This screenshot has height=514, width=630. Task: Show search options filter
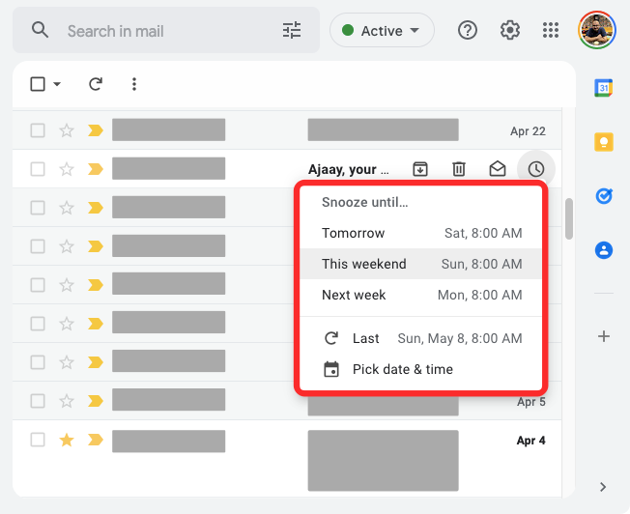(292, 31)
